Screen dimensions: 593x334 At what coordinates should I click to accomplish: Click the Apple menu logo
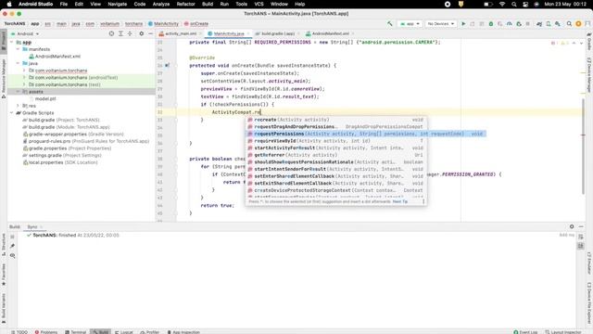pos(9,4)
